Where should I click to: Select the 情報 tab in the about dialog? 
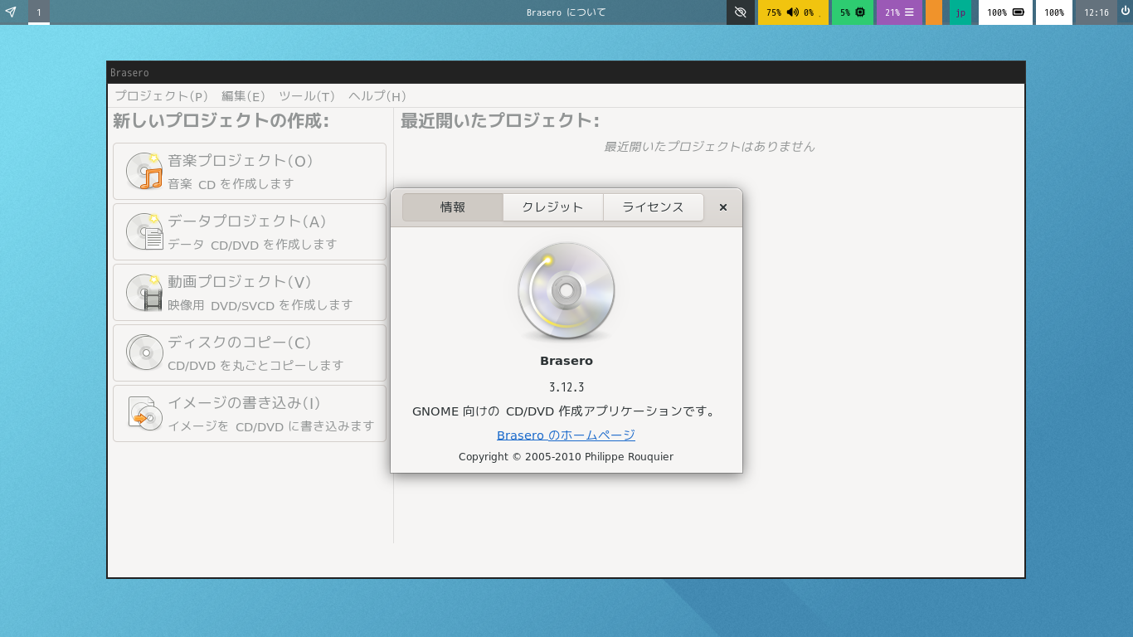pyautogui.click(x=453, y=207)
